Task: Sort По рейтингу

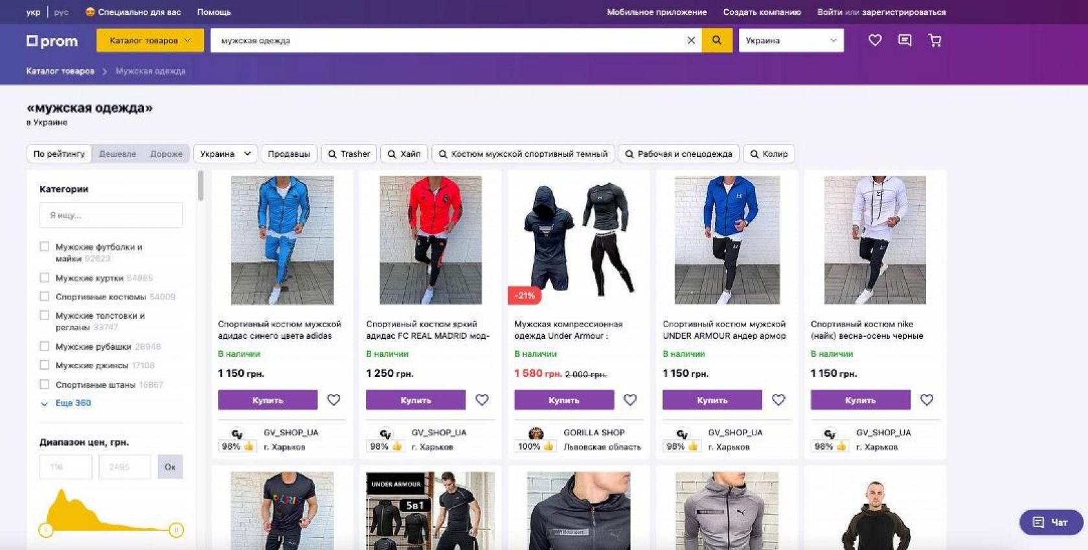Action: point(59,154)
